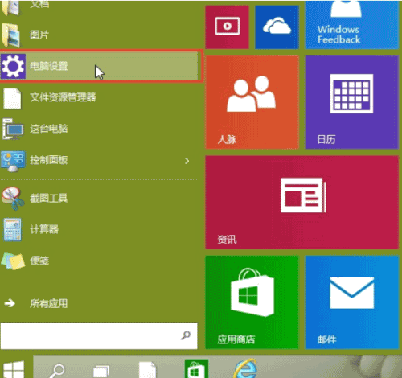
Task: Click the Windows Start button
Action: tap(14, 369)
